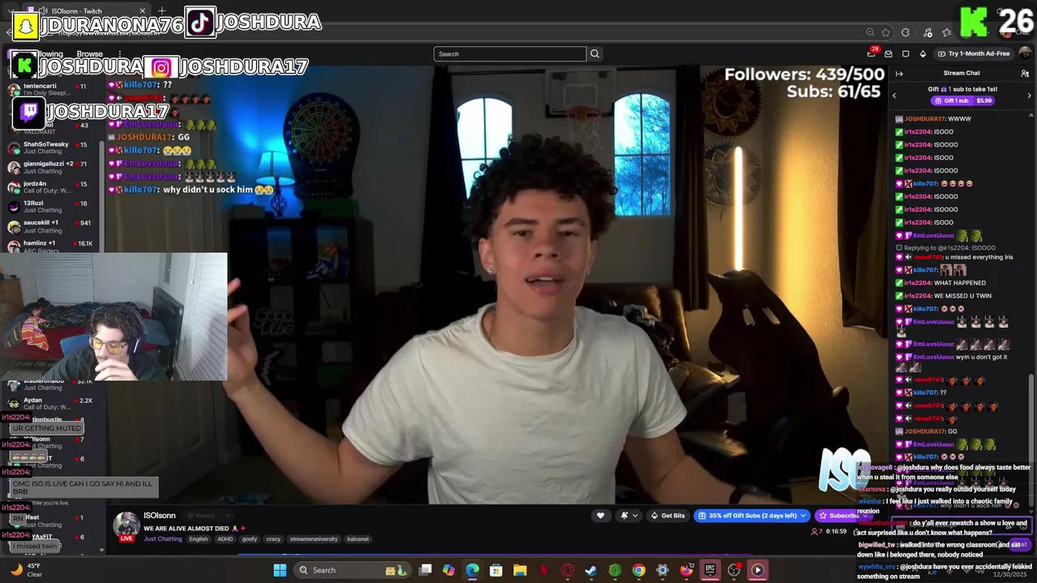Click the Twitch search magnifier button
This screenshot has height=583, width=1037.
(595, 54)
